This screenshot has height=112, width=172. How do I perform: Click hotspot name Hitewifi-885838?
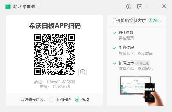tap(61, 82)
